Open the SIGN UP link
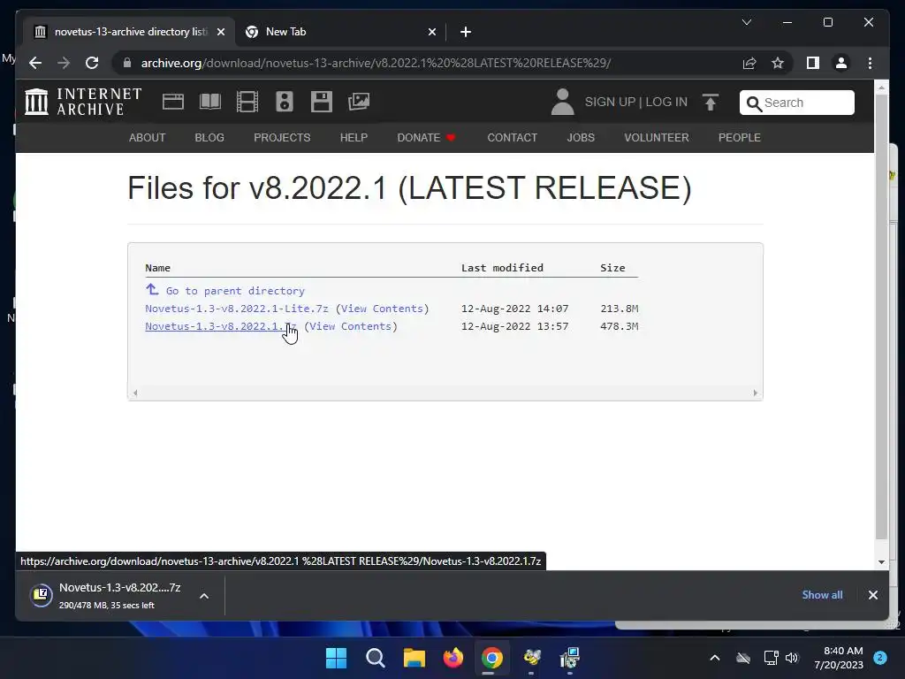Image resolution: width=905 pixels, height=679 pixels. click(x=610, y=103)
